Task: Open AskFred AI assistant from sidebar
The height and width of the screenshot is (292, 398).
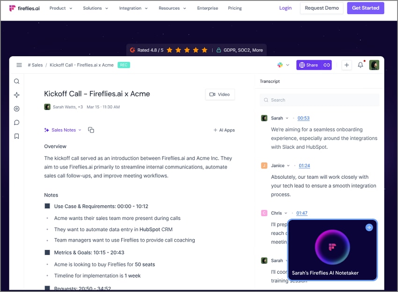Action: pos(16,95)
